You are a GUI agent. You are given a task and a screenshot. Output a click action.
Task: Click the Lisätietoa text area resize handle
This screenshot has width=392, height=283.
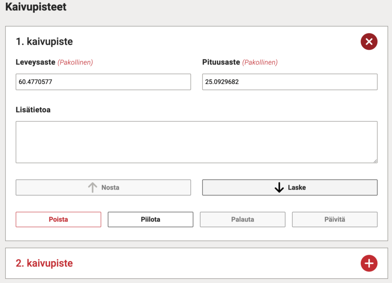pyautogui.click(x=375, y=161)
